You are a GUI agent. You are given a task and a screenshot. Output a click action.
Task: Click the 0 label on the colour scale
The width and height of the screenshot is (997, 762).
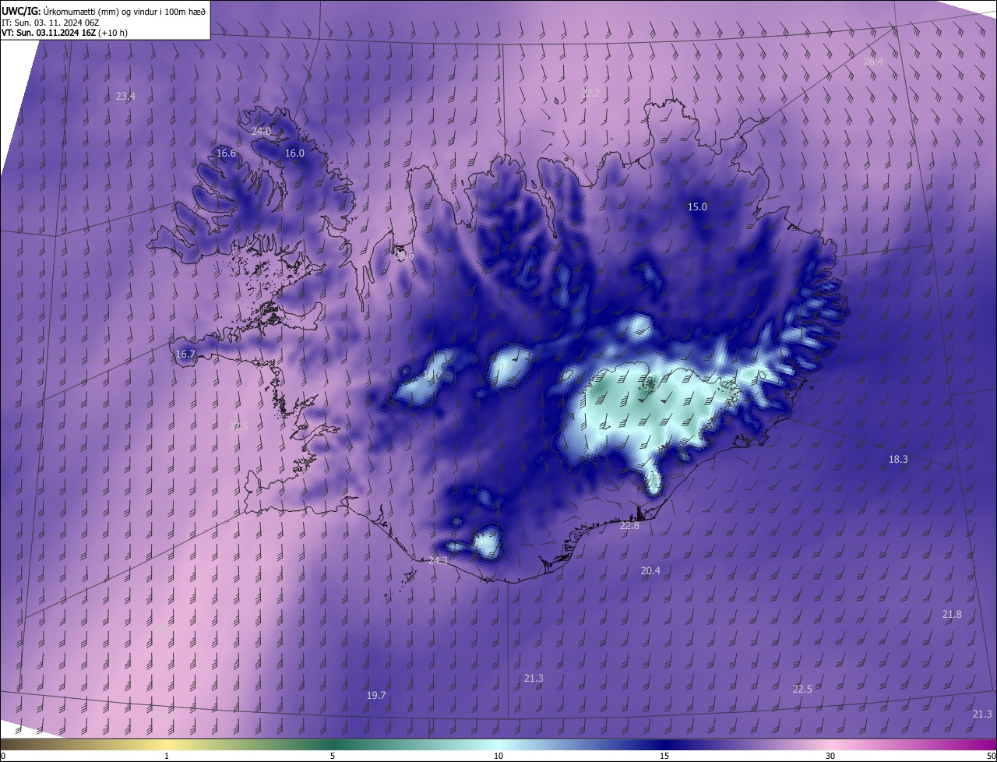3,756
